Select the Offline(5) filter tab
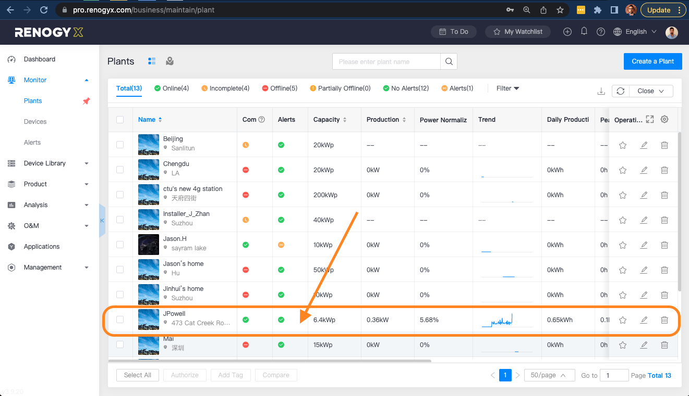The width and height of the screenshot is (689, 396). [280, 88]
